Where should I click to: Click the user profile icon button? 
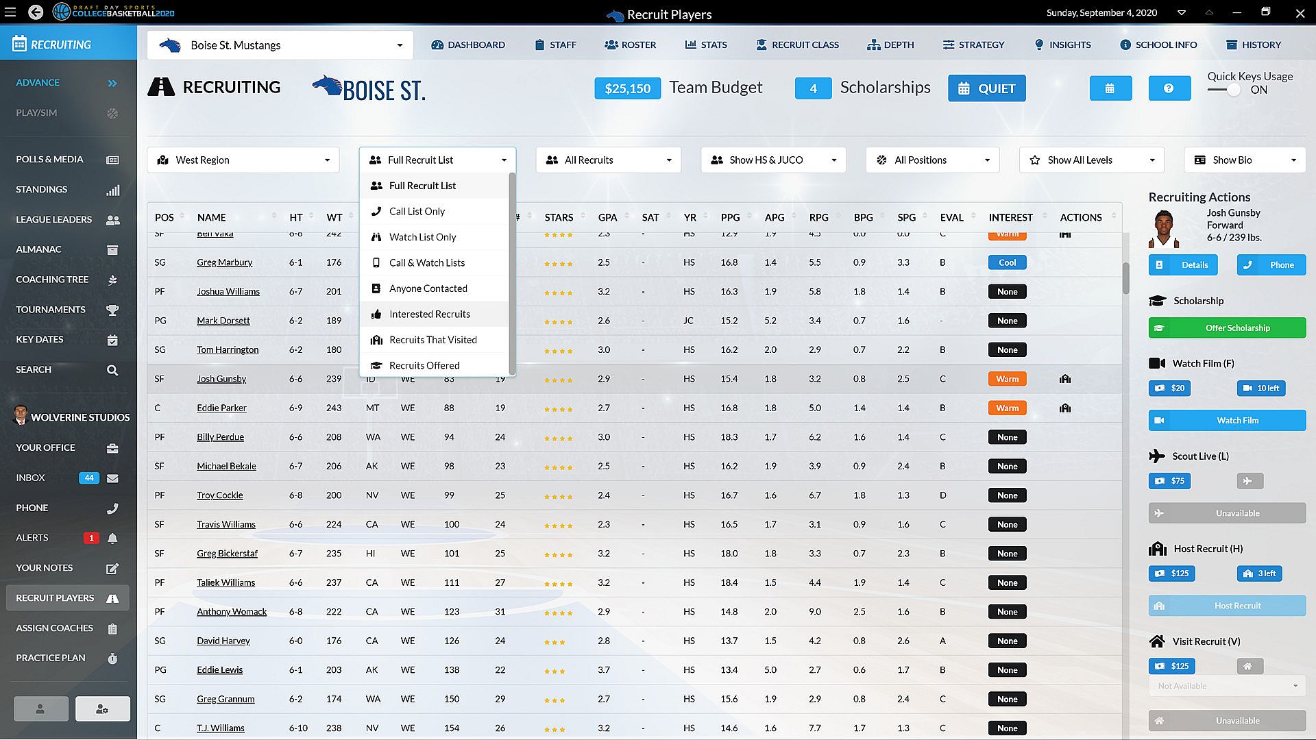click(40, 709)
